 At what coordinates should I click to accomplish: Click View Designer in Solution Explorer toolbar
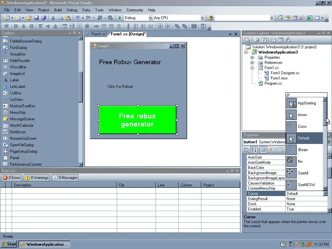(x=280, y=40)
